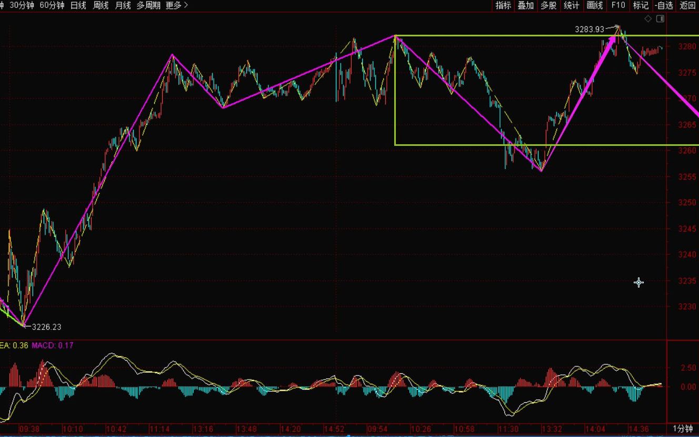Click the 14:36 time axis label
The width and height of the screenshot is (699, 437).
coord(639,429)
